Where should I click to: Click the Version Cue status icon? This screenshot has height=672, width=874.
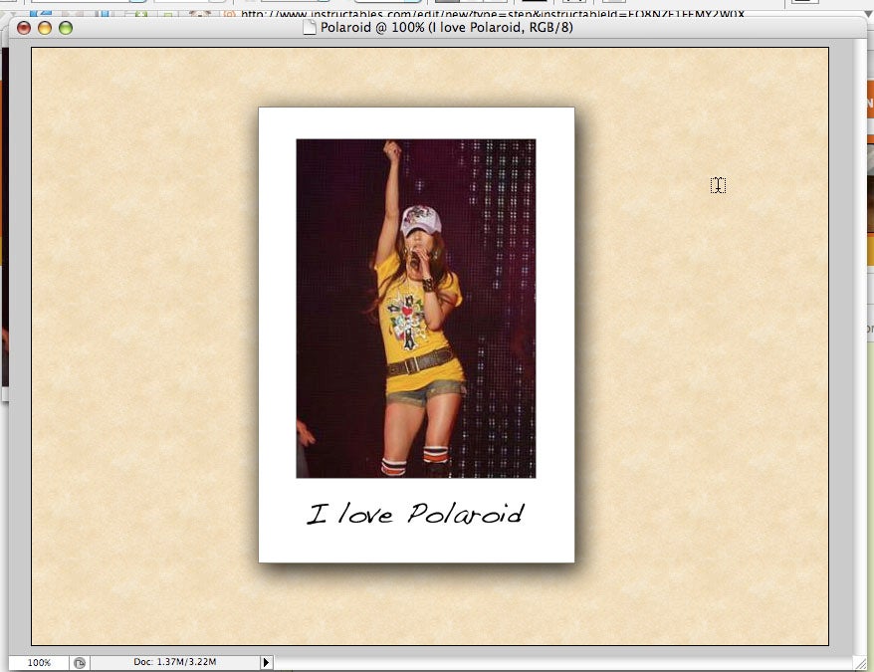[80, 662]
